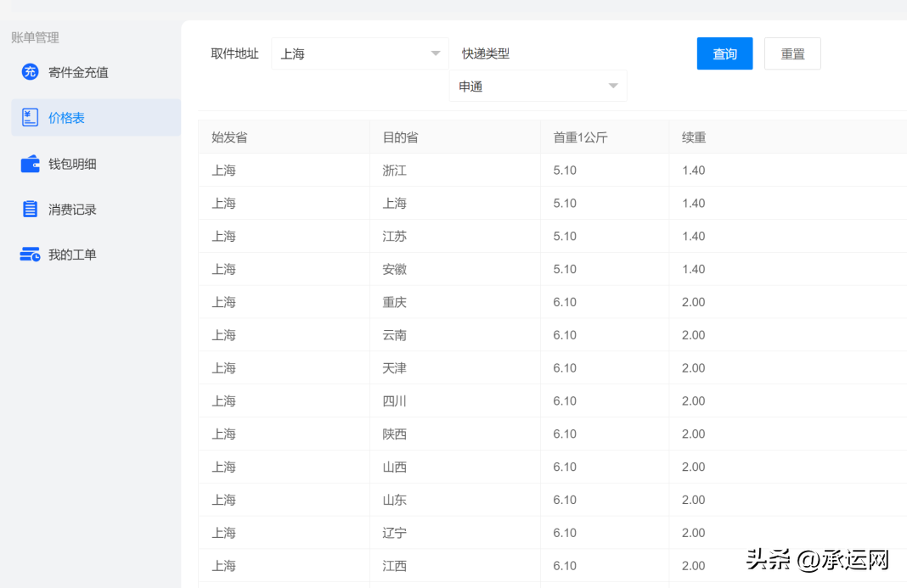Select 钱包明细 in the sidebar

click(72, 164)
